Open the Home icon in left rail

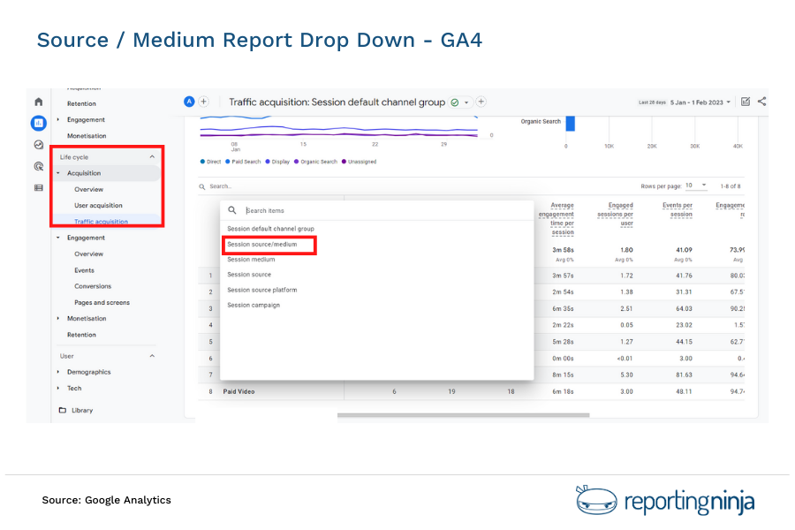point(39,102)
